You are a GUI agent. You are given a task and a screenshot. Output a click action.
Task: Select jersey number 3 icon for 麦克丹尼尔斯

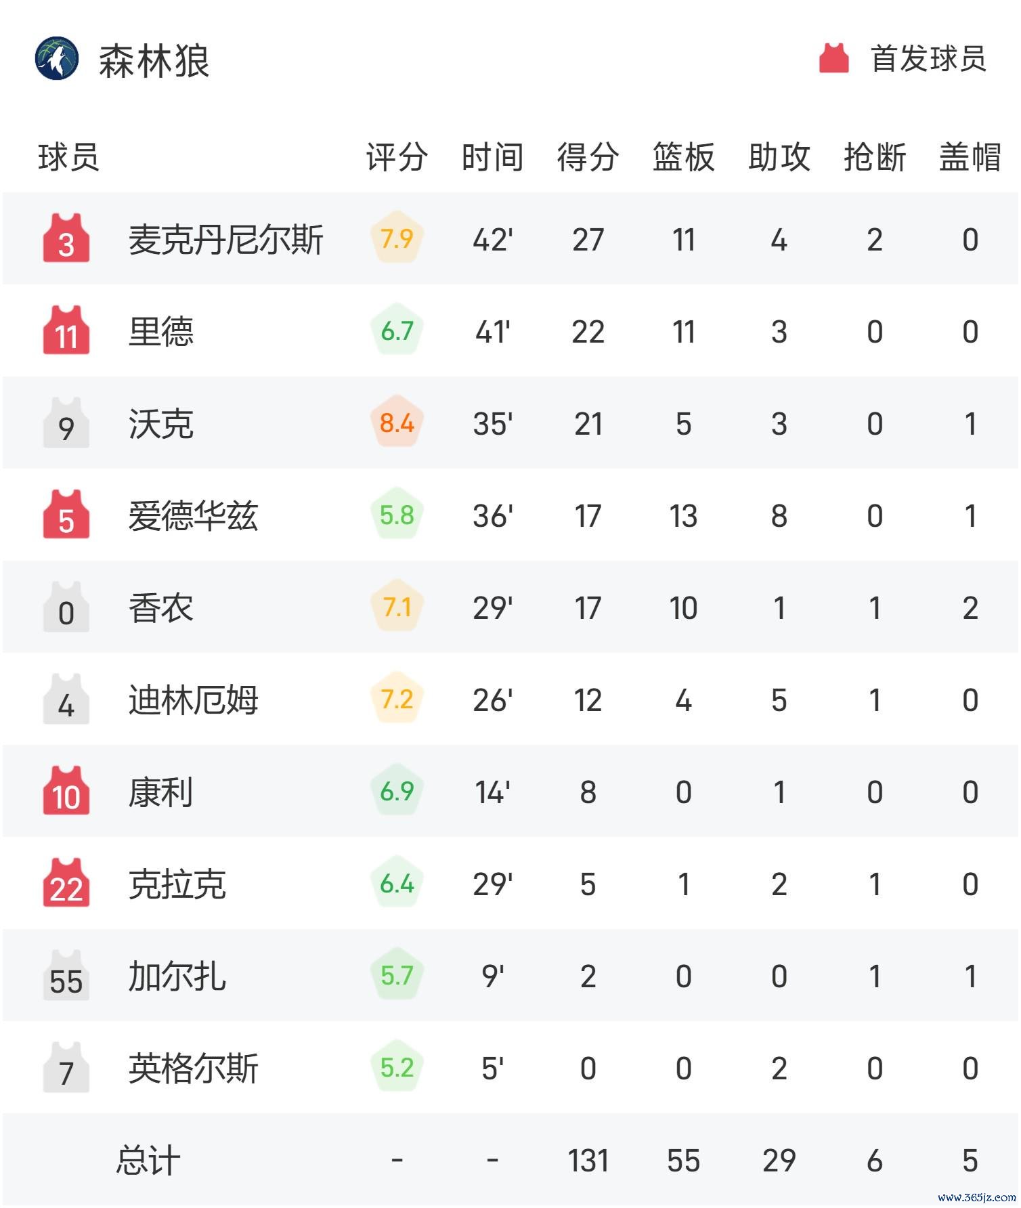(x=66, y=238)
